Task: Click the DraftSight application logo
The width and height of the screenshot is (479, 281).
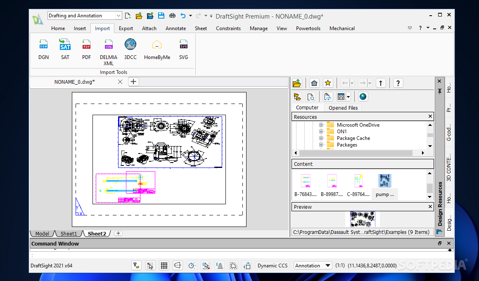Action: point(38,19)
